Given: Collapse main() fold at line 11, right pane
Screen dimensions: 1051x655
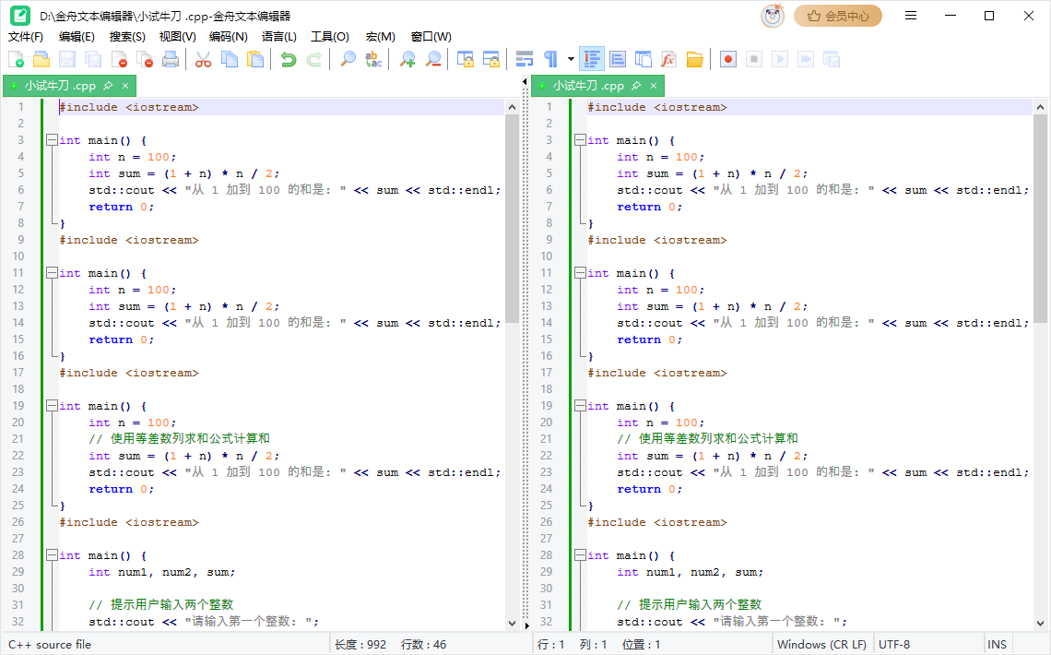Looking at the screenshot, I should tap(580, 273).
